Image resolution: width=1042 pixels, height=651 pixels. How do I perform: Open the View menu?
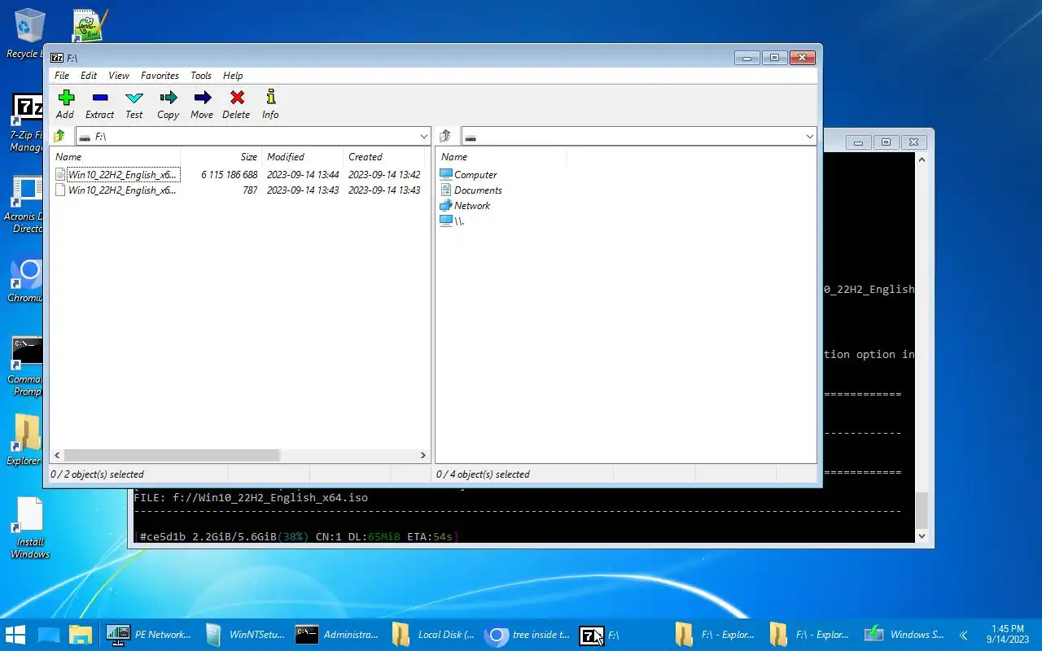coord(119,75)
